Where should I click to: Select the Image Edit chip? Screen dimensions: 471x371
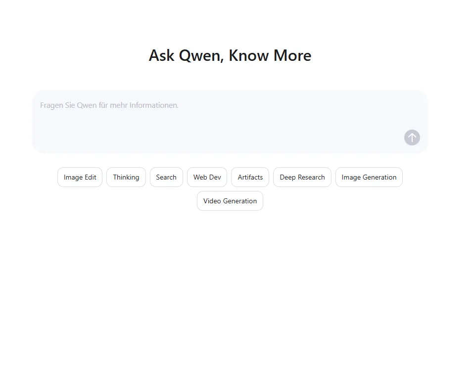[x=80, y=177]
